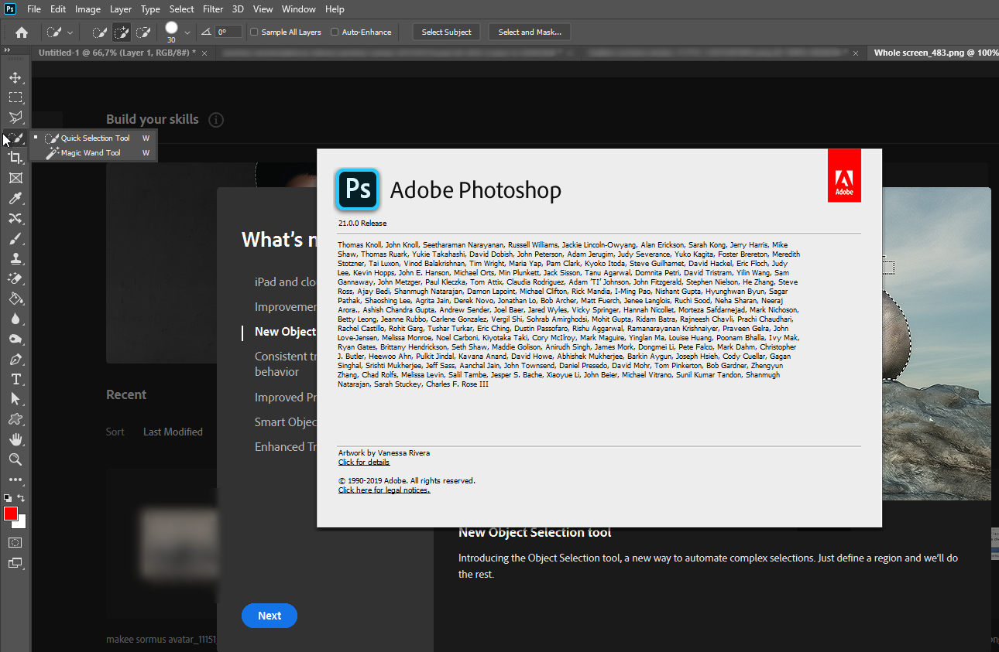Viewport: 999px width, 652px height.
Task: Select the Eraser tool
Action: coord(15,278)
